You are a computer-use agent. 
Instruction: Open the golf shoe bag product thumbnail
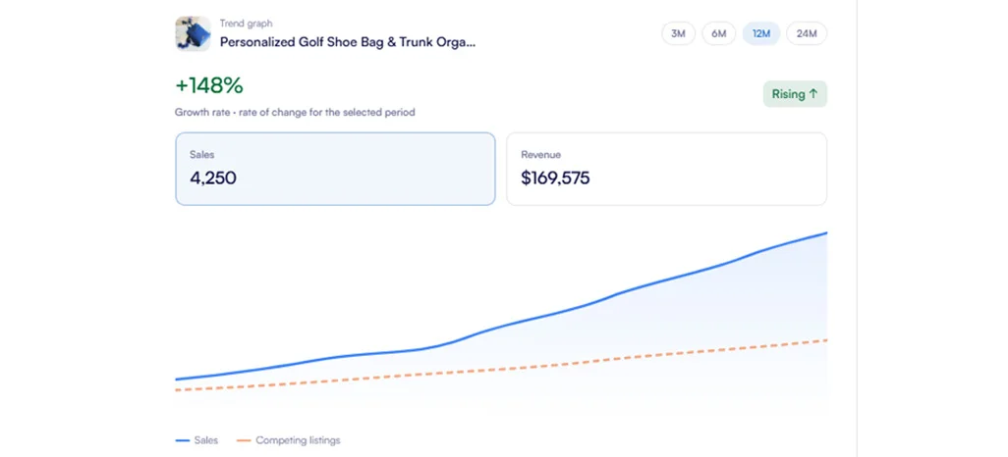click(193, 33)
